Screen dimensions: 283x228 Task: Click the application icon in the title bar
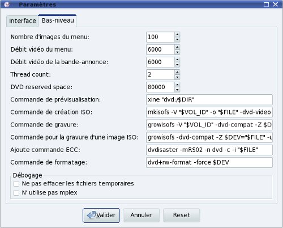7,5
